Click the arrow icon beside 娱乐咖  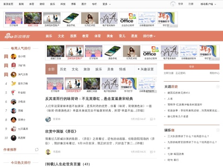[x=218, y=130]
